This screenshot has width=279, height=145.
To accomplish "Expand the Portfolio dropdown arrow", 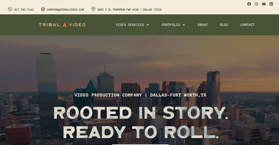I will tap(184, 25).
